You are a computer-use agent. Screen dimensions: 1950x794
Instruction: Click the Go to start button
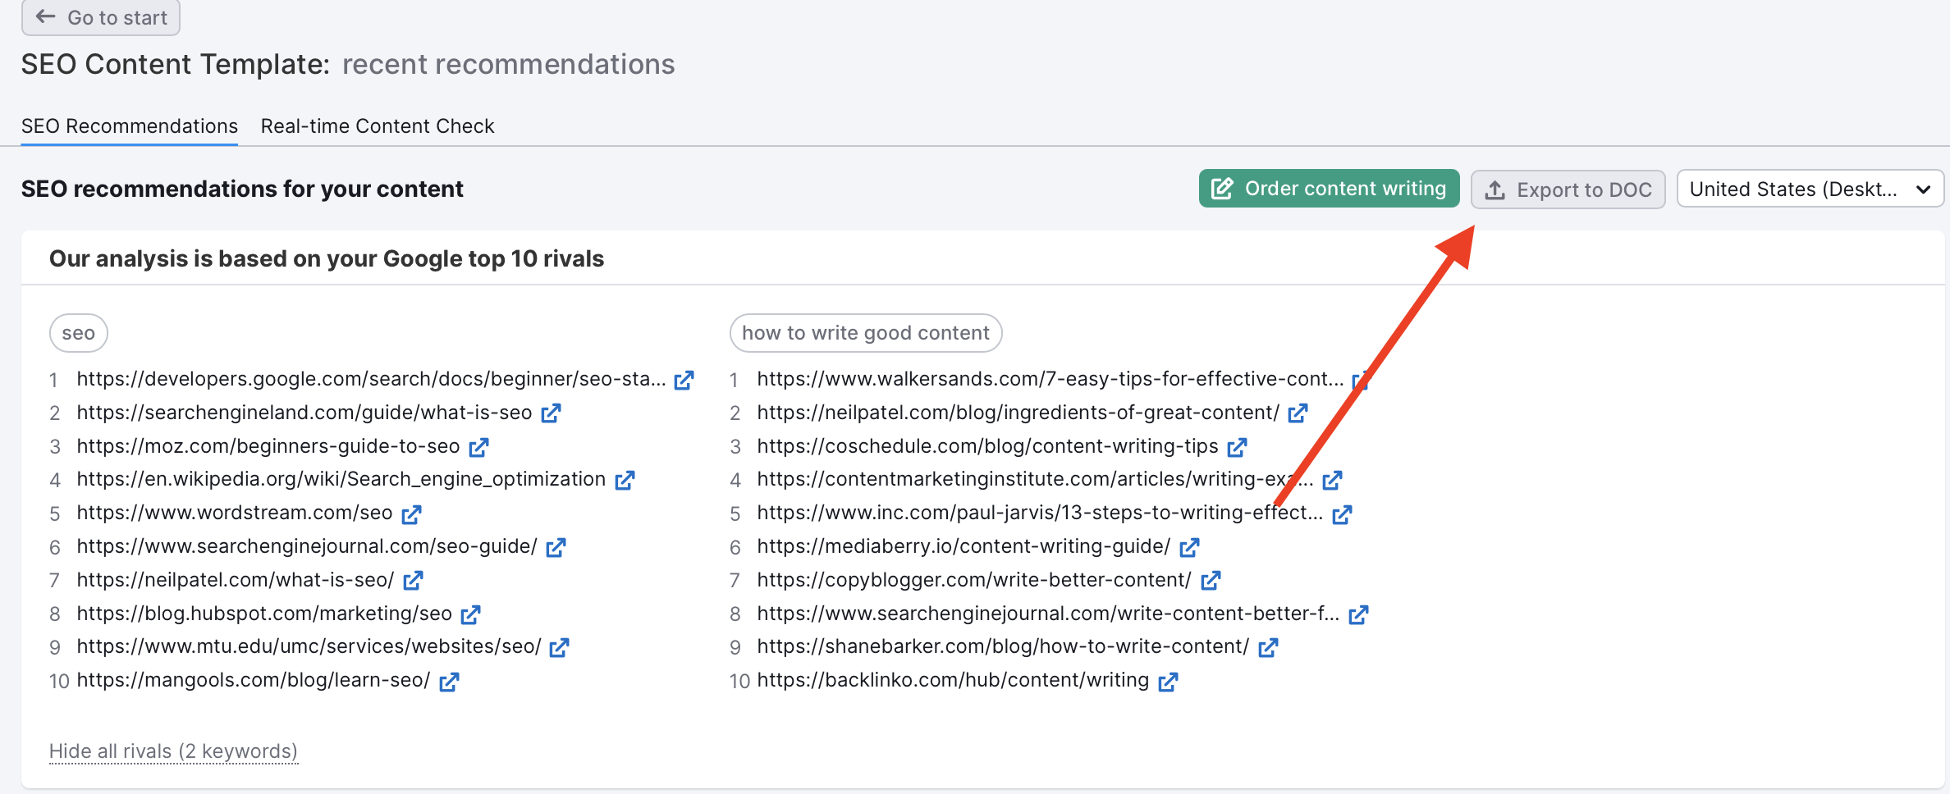pos(101,17)
